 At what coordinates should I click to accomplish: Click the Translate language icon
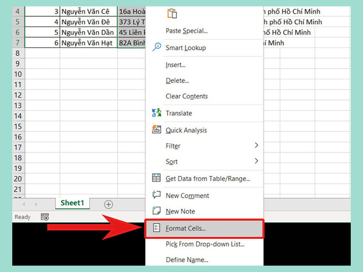coord(157,113)
